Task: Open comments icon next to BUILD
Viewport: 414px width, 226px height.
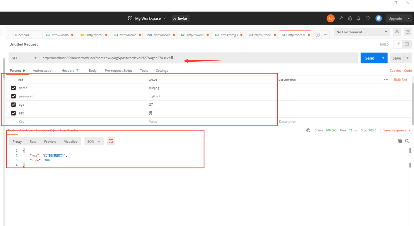Action: (407, 44)
